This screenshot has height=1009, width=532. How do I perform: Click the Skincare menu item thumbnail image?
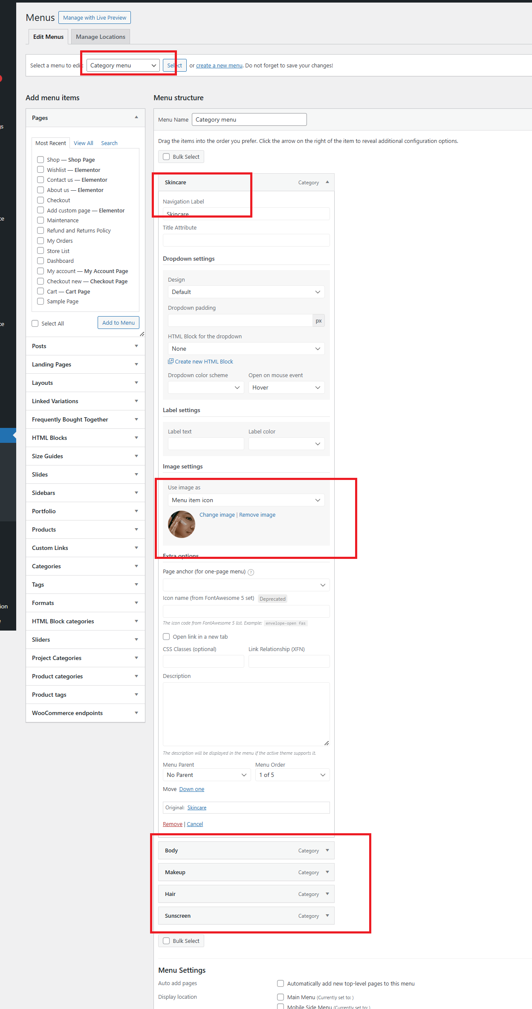pos(182,524)
